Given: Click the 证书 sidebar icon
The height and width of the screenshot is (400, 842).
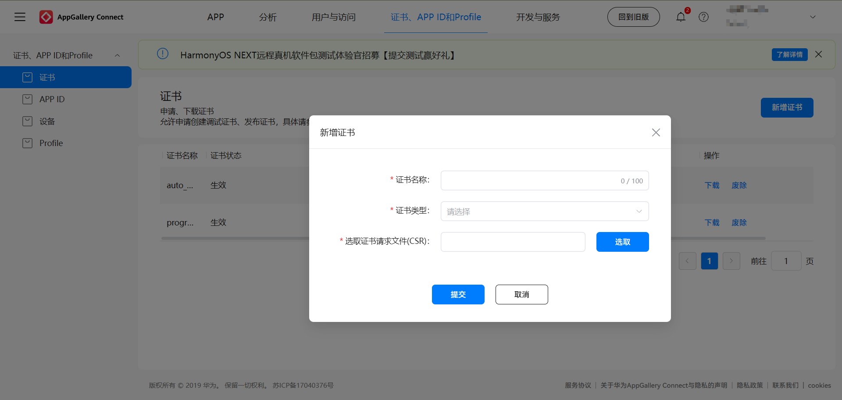Looking at the screenshot, I should click(x=27, y=77).
